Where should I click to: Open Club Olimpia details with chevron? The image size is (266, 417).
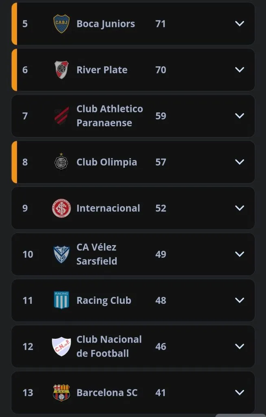click(240, 162)
